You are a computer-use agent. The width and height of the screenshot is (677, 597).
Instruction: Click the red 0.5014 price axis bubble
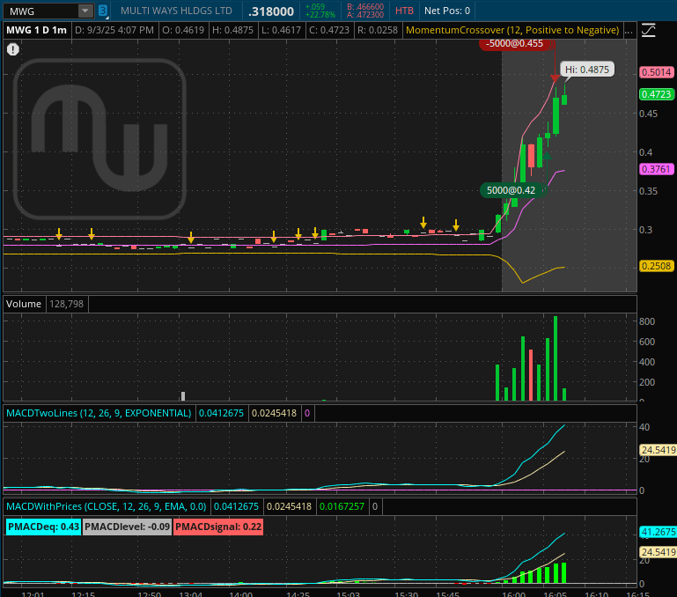[x=656, y=72]
